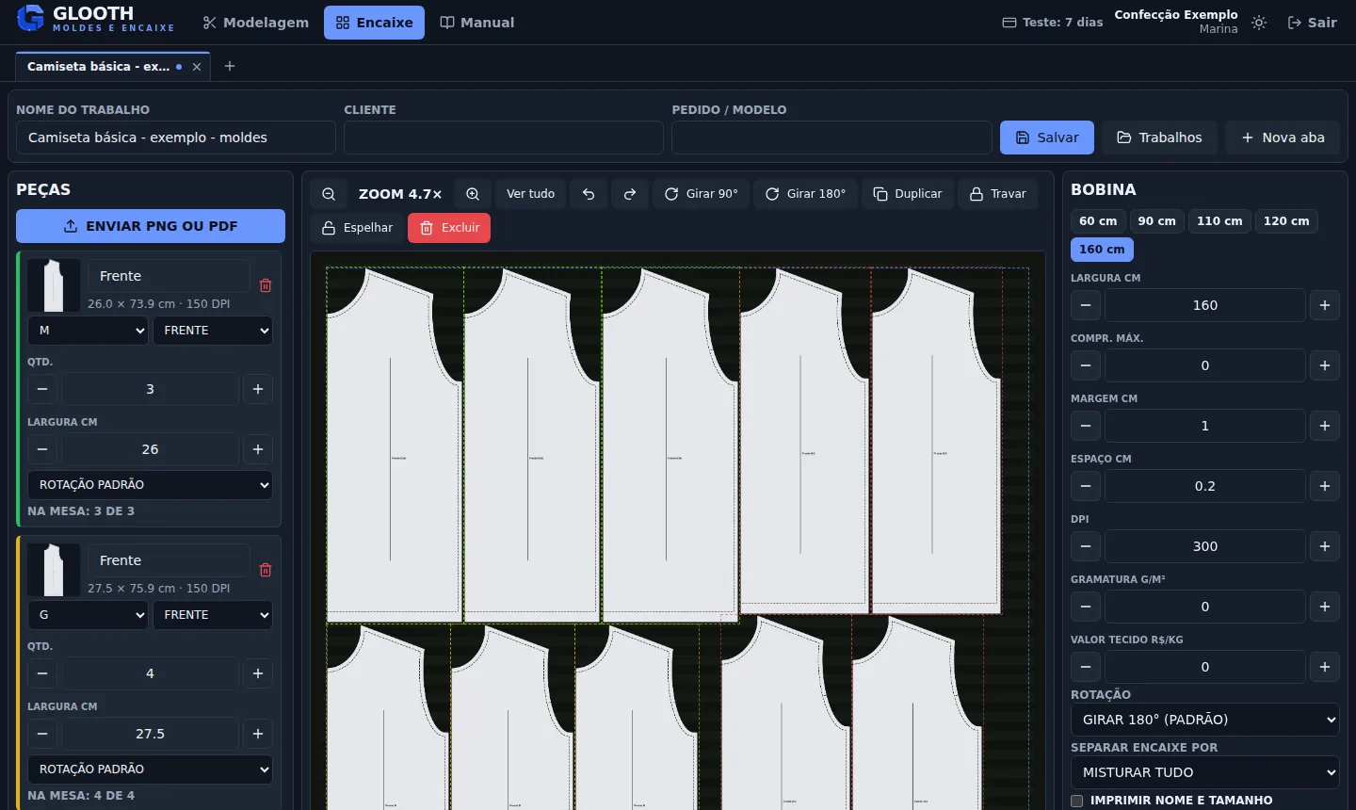The height and width of the screenshot is (810, 1356).
Task: Open the size M dropdown of first piece
Action: 88,331
